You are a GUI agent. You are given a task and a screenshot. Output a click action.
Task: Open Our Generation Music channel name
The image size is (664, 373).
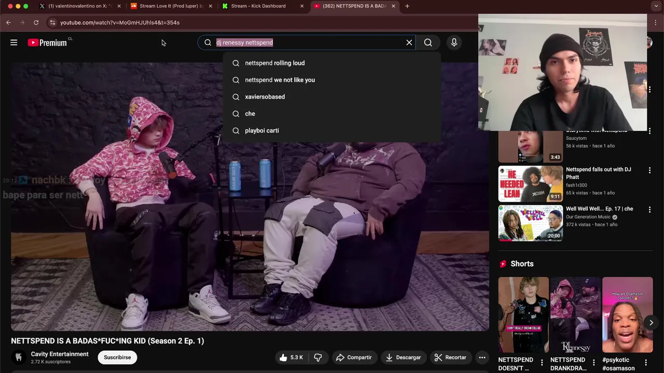coord(588,217)
